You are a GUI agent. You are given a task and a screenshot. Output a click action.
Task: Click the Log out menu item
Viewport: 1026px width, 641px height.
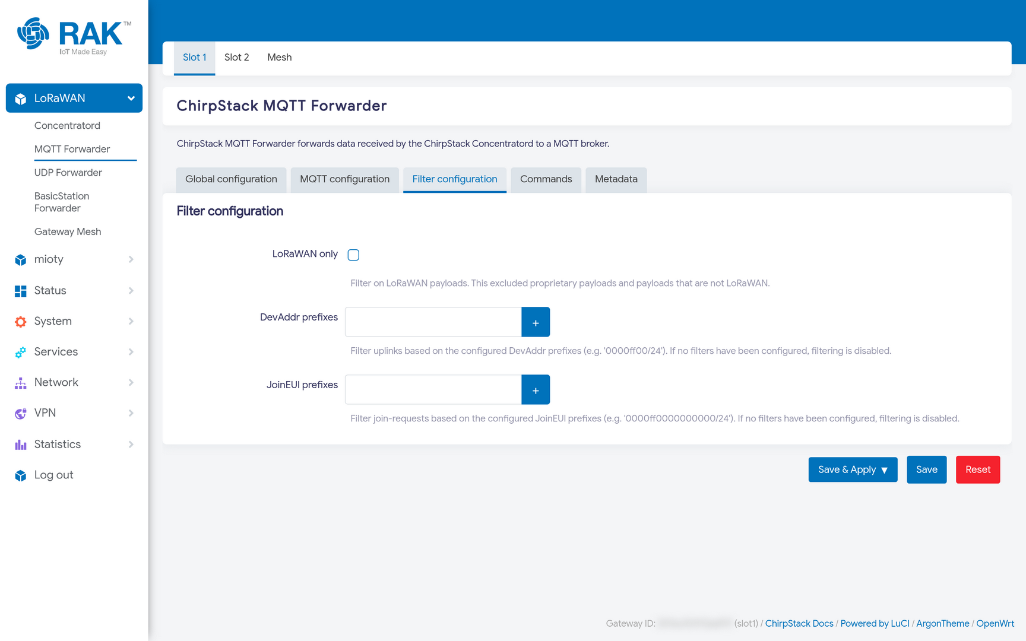tap(53, 475)
